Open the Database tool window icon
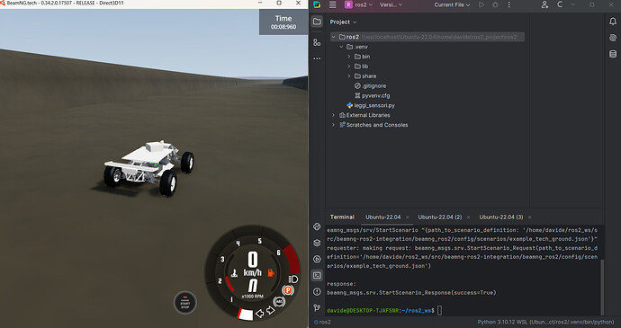Screen dimensions: 621x328 point(613,54)
